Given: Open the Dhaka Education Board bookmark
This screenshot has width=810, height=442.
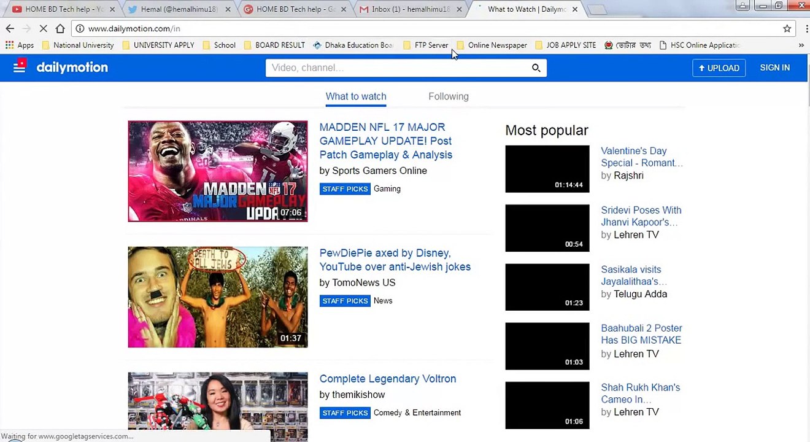Looking at the screenshot, I should coord(353,45).
